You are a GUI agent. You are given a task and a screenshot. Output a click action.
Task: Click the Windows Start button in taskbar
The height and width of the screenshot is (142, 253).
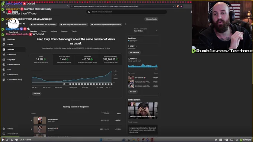pyautogui.click(x=101, y=139)
